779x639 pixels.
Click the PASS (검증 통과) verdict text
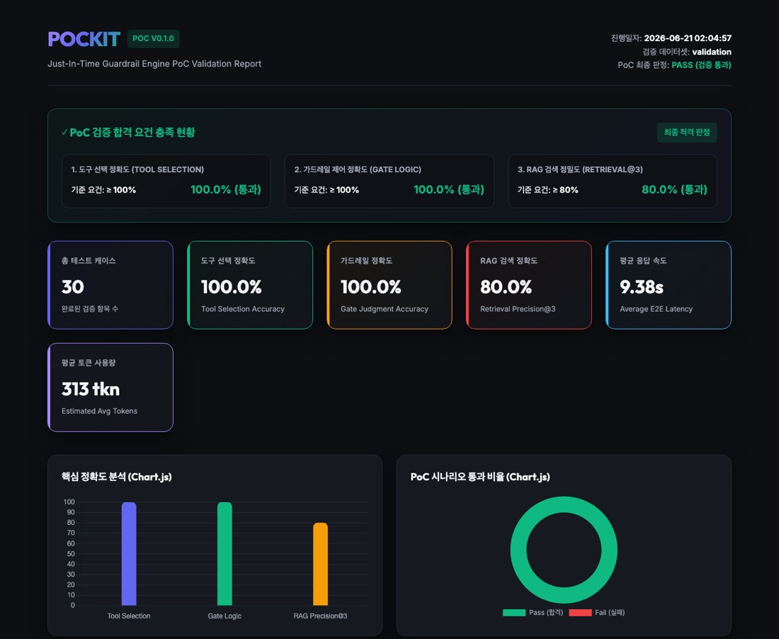[701, 65]
